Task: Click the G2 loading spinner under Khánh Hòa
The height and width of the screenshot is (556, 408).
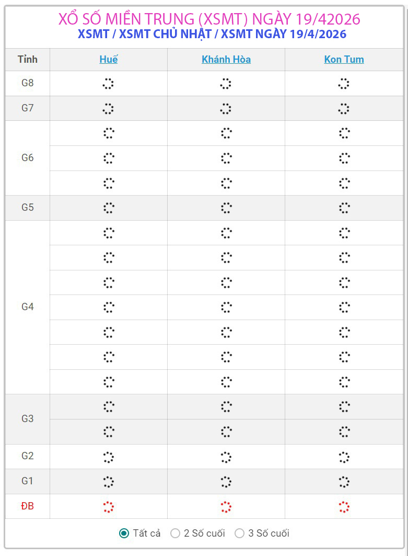Action: click(x=226, y=457)
